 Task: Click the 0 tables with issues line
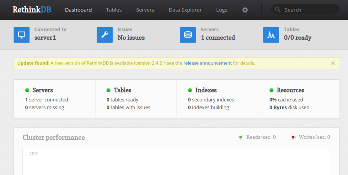pyautogui.click(x=128, y=108)
